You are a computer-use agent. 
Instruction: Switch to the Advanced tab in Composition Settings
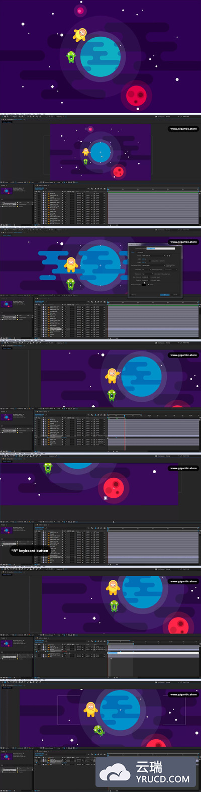click(140, 252)
